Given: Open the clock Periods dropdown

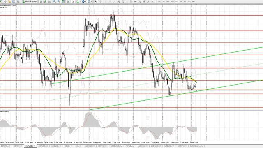Looking at the screenshot, I should pyautogui.click(x=84, y=2).
